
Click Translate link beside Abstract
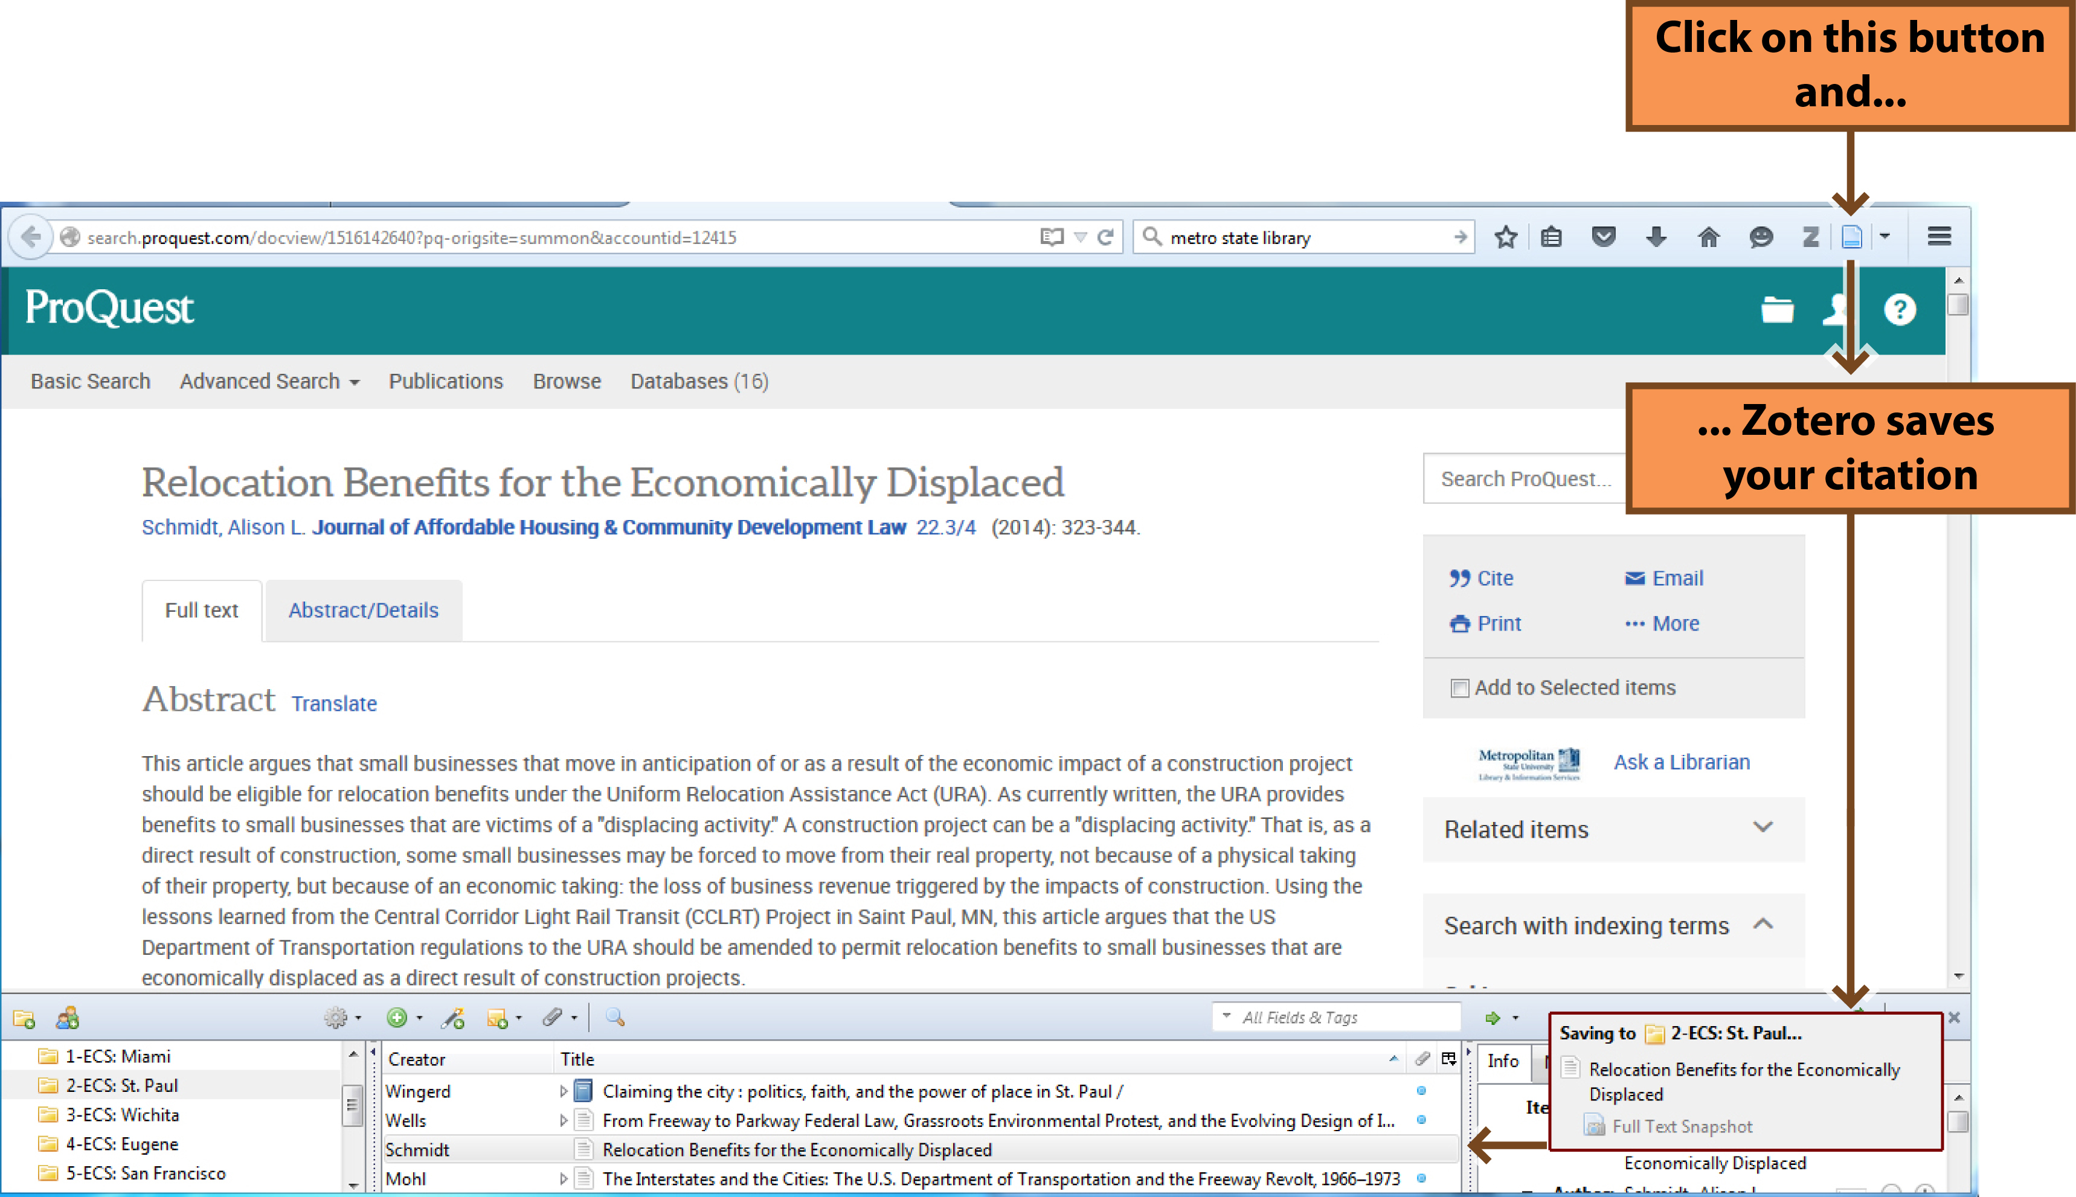pos(334,704)
